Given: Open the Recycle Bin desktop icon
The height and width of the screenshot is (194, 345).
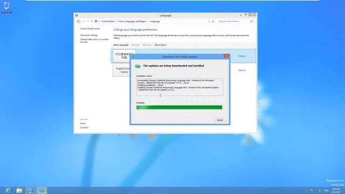Looking at the screenshot, I should (x=6, y=7).
